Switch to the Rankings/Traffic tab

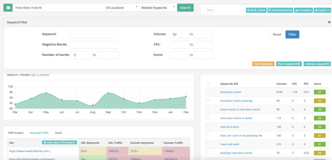pyautogui.click(x=39, y=133)
